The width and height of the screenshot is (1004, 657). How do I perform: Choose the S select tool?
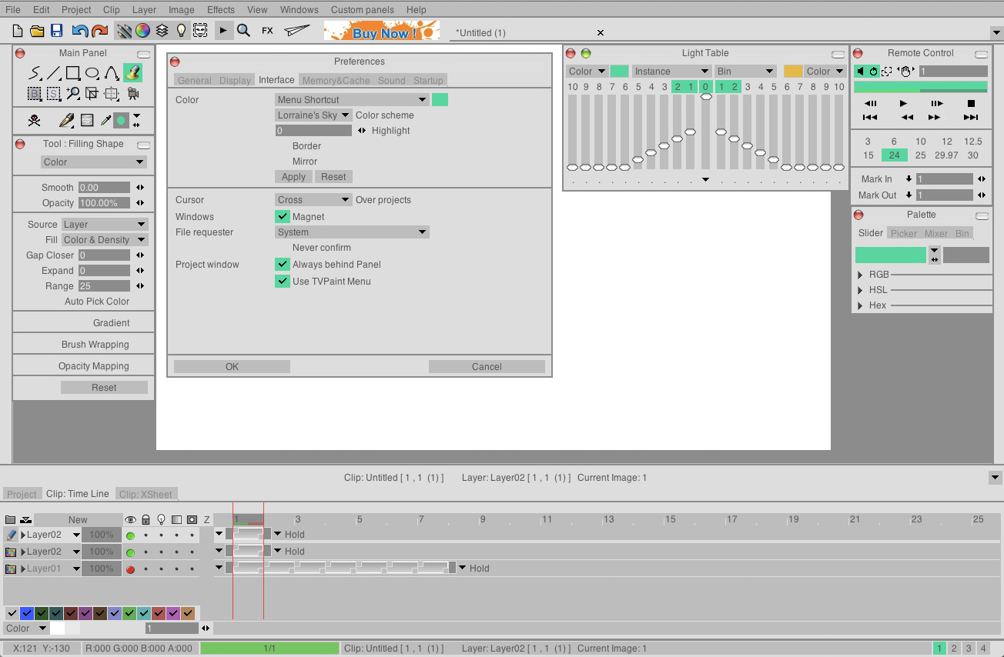pyautogui.click(x=54, y=94)
